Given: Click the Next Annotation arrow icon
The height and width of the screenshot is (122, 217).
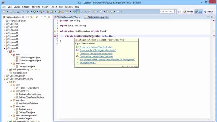Looking at the screenshot, I should (94, 12).
